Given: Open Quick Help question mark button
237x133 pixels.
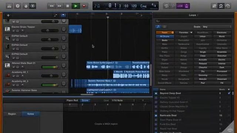Looking at the screenshot, I should coord(18,6).
